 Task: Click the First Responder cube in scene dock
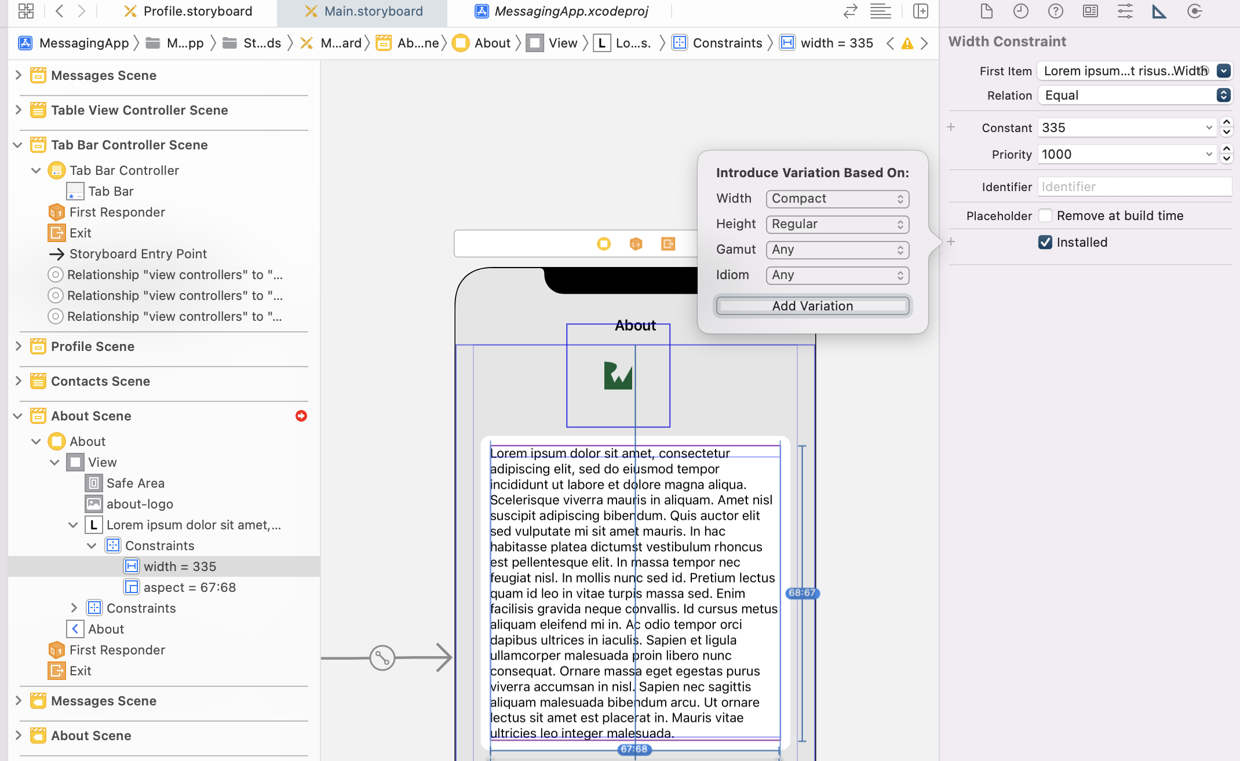point(636,244)
